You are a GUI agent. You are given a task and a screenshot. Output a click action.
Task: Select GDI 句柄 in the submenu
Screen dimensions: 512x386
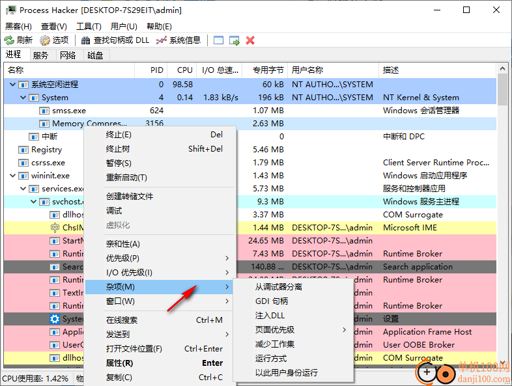(293, 301)
